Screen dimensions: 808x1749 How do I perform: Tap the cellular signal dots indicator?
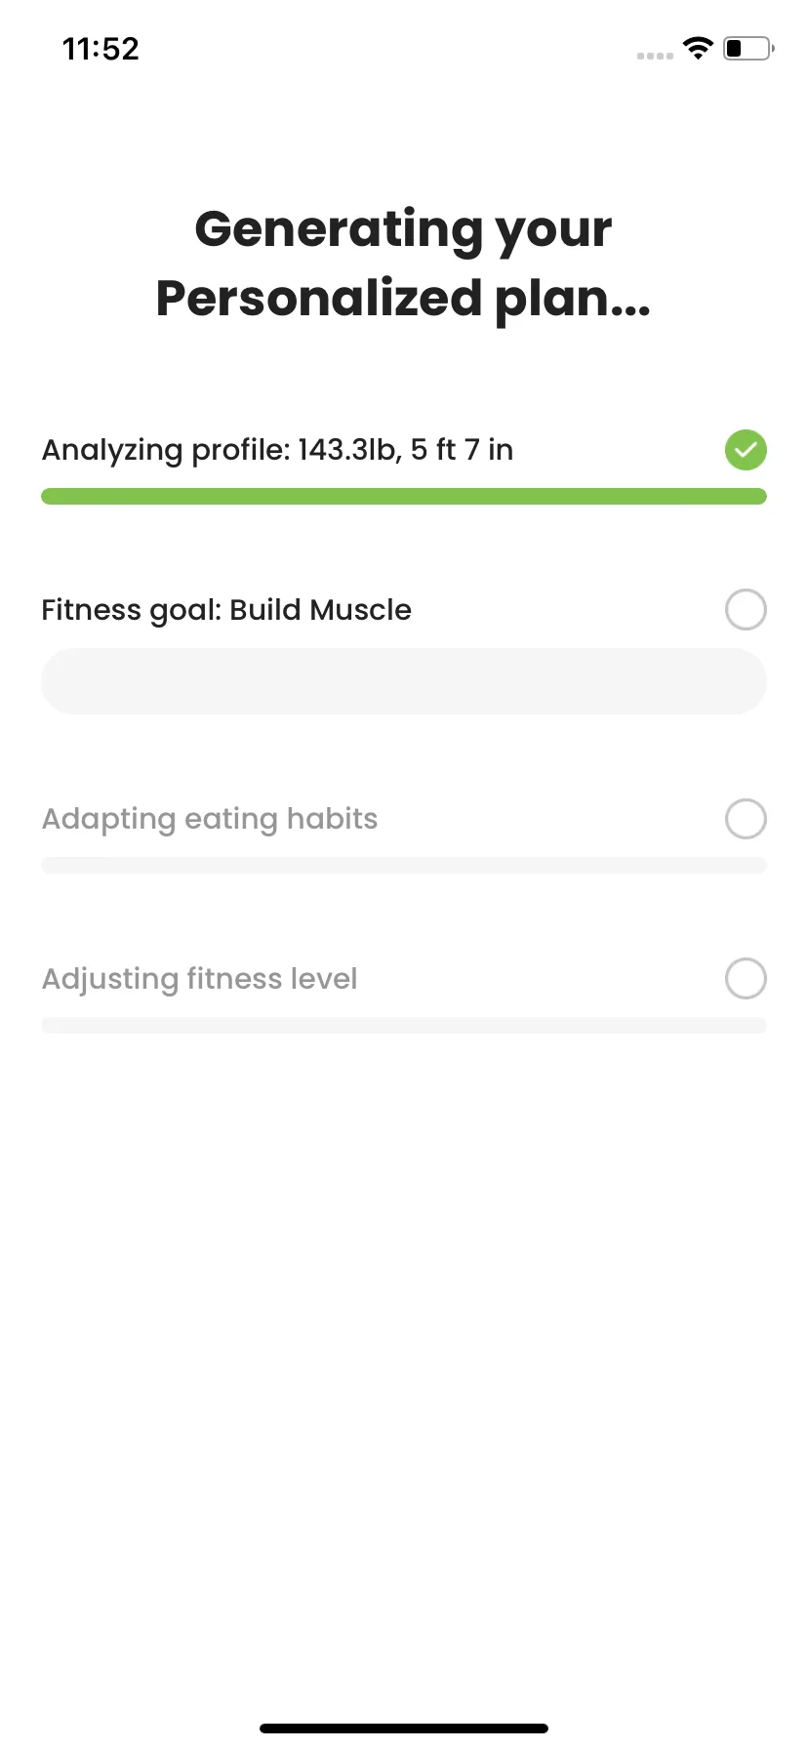click(655, 56)
